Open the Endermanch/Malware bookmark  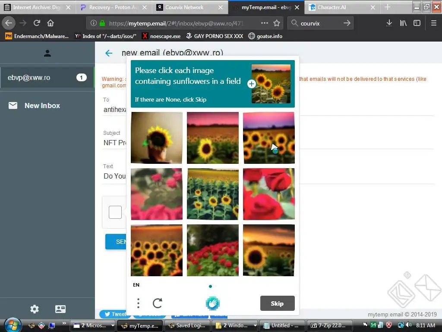(x=37, y=36)
